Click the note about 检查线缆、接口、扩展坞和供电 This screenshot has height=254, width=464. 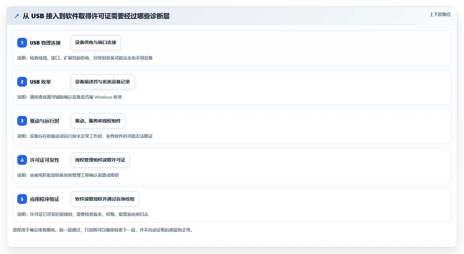85,58
